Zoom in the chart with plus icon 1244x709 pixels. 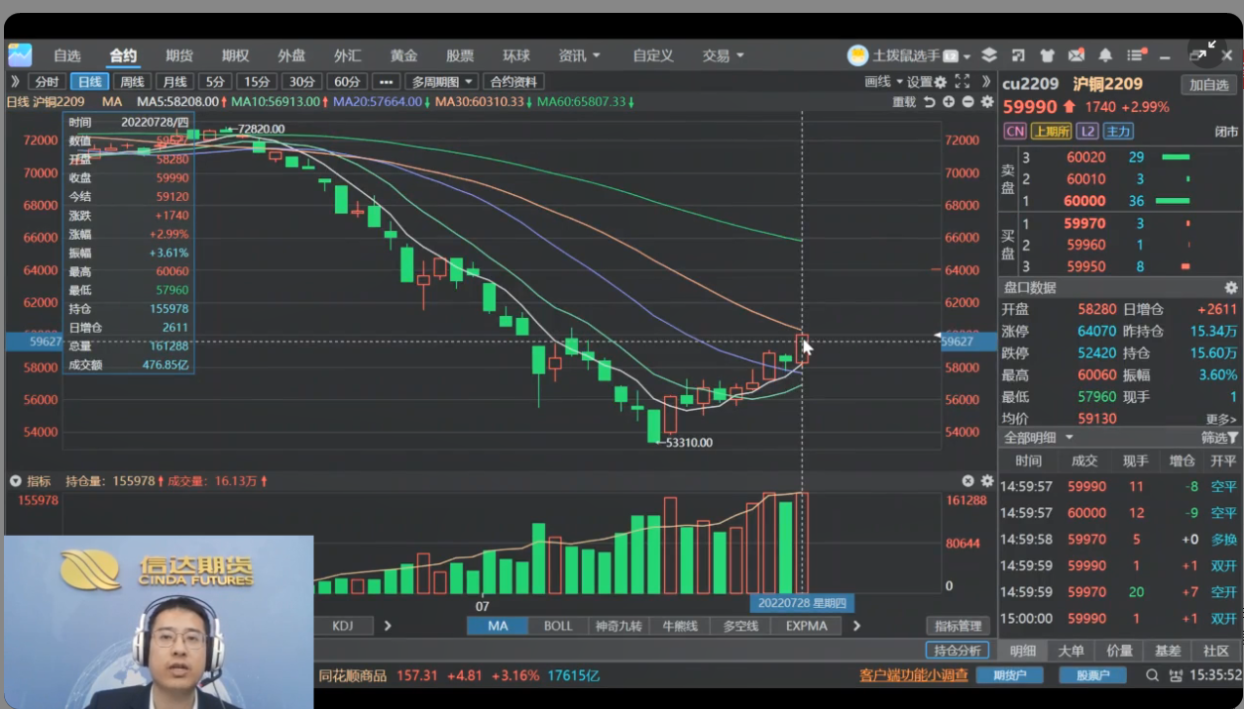949,102
